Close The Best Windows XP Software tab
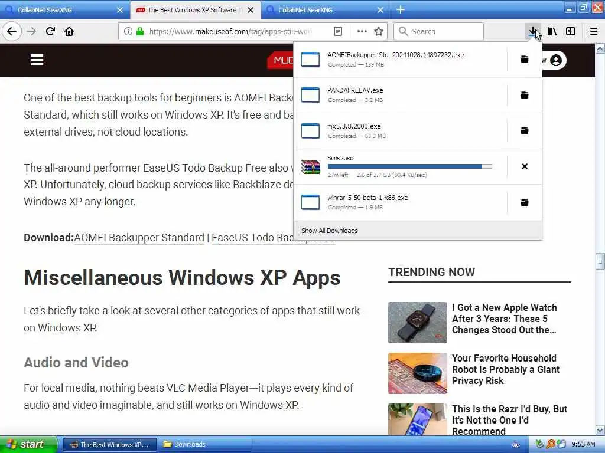 [x=251, y=10]
